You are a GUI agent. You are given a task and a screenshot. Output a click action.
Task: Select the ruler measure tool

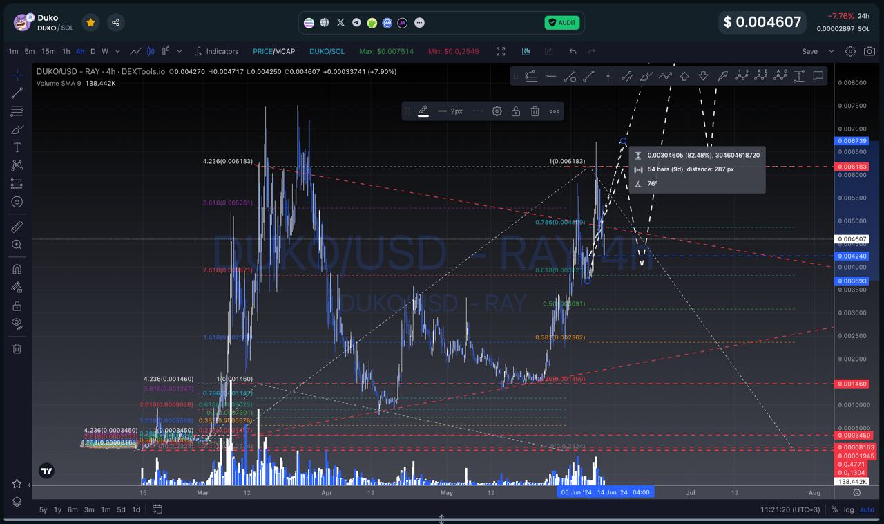(17, 227)
